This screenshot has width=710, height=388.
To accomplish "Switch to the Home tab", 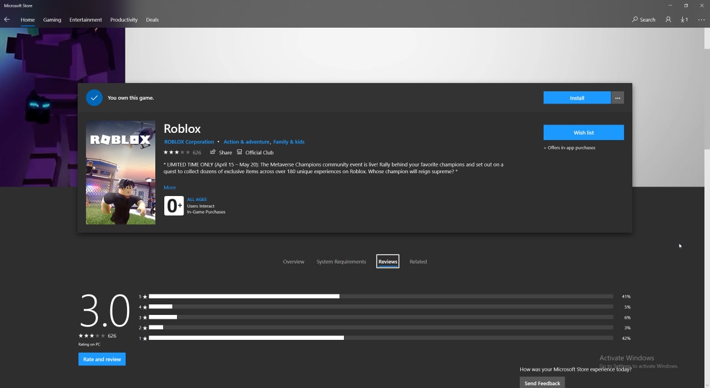I will 28,19.
